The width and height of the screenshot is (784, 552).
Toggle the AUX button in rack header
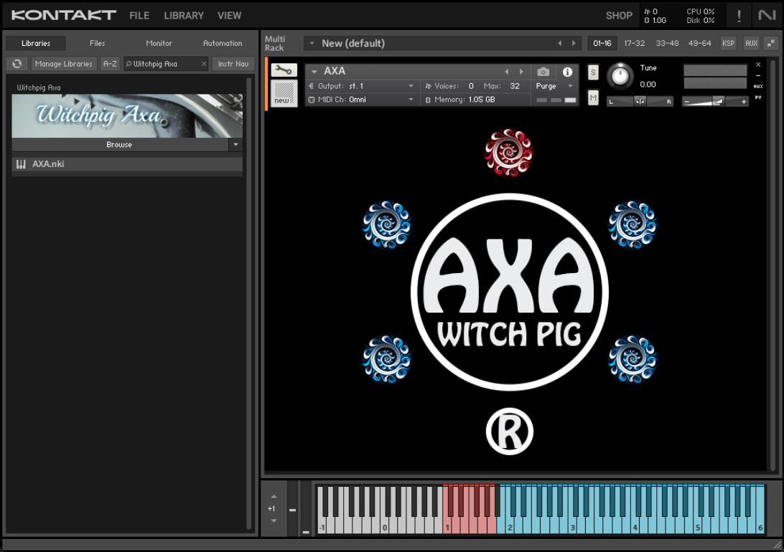click(751, 44)
